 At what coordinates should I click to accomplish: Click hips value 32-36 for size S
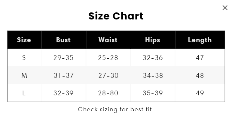coord(153,58)
